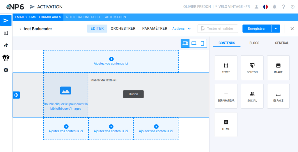Open the NOTIFICATIONS PUSH tab
This screenshot has height=152, width=298.
83,17
